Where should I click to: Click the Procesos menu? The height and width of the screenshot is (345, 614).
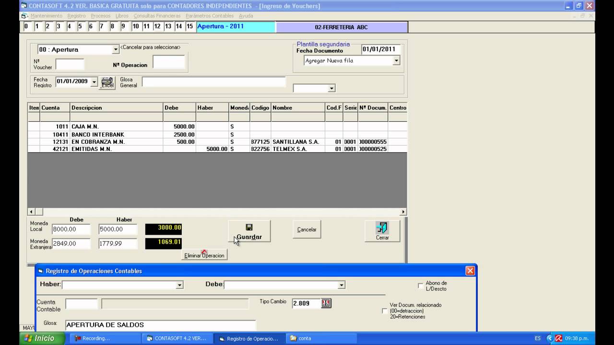[100, 16]
